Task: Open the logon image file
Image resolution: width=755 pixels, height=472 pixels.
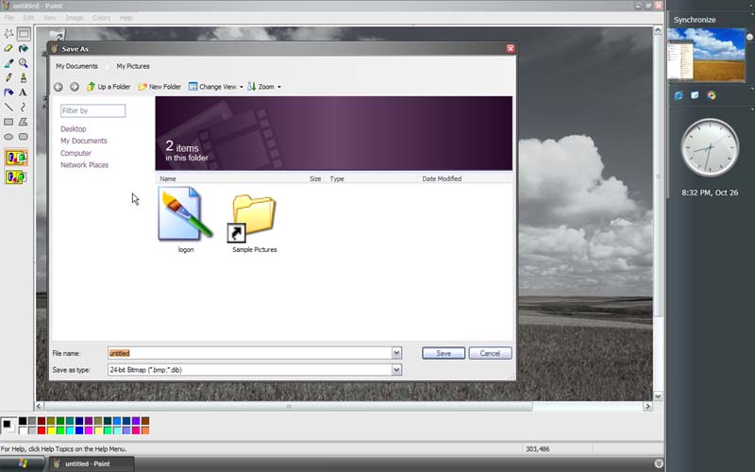Action: point(185,219)
